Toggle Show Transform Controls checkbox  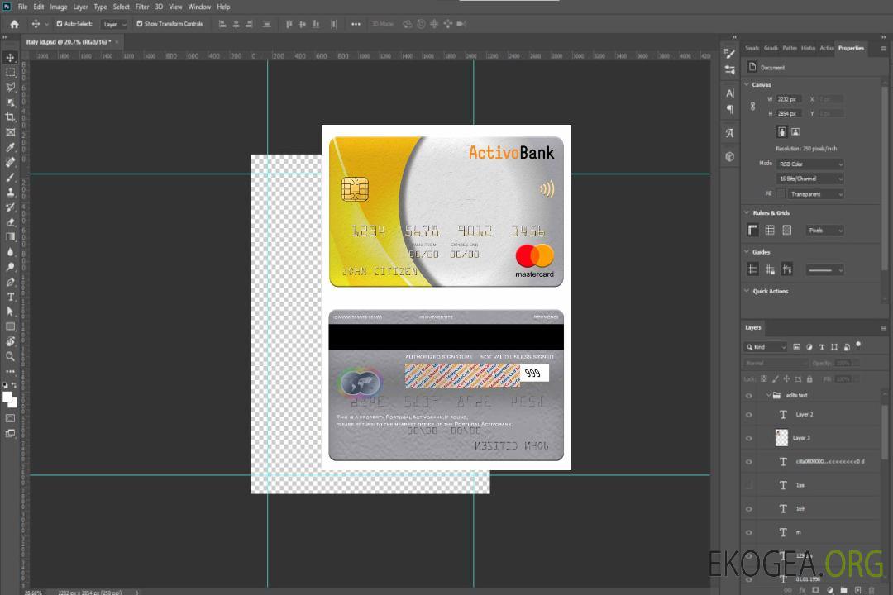[140, 24]
